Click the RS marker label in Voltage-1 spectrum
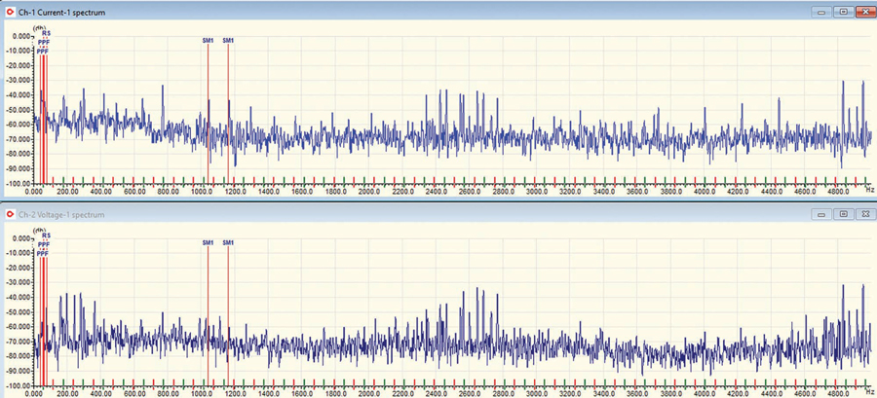The width and height of the screenshot is (877, 398). (x=46, y=235)
